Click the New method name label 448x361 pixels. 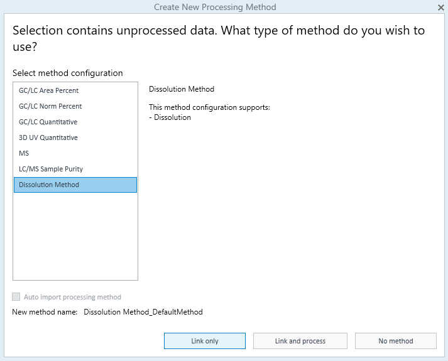click(45, 312)
